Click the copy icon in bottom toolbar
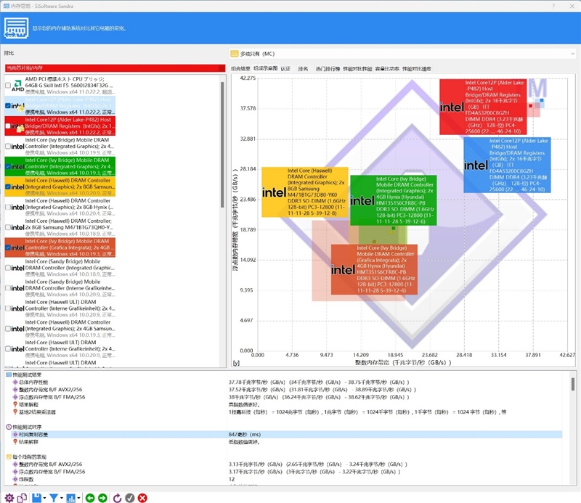 (23, 497)
